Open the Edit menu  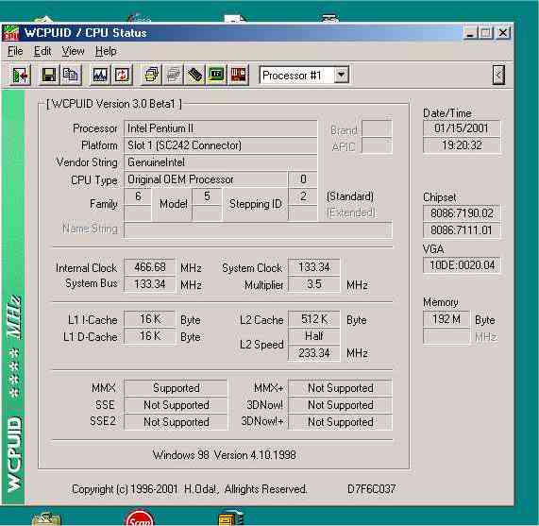pos(42,51)
